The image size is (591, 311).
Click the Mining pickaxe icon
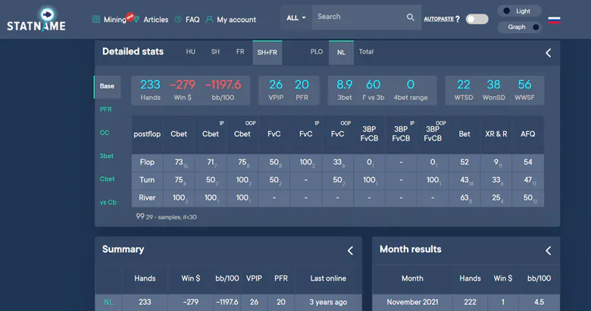(x=96, y=19)
